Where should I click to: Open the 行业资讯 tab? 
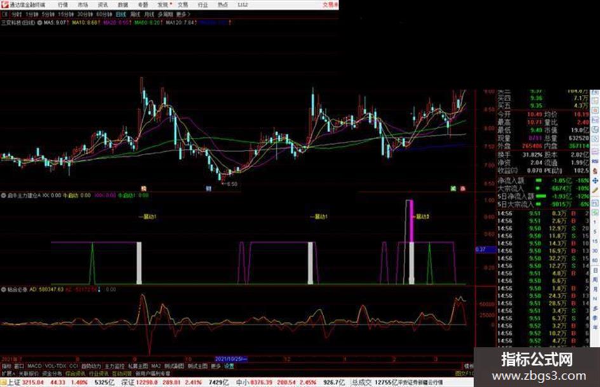[x=98, y=373]
